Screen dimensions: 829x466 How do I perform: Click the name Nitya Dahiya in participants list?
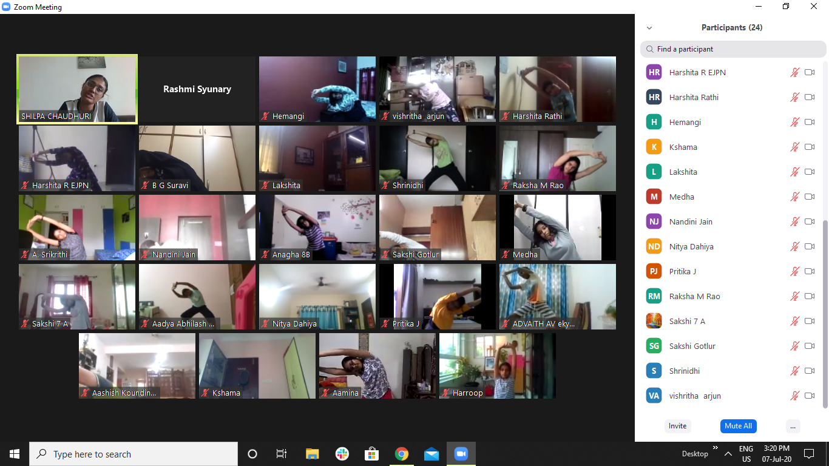click(x=691, y=246)
